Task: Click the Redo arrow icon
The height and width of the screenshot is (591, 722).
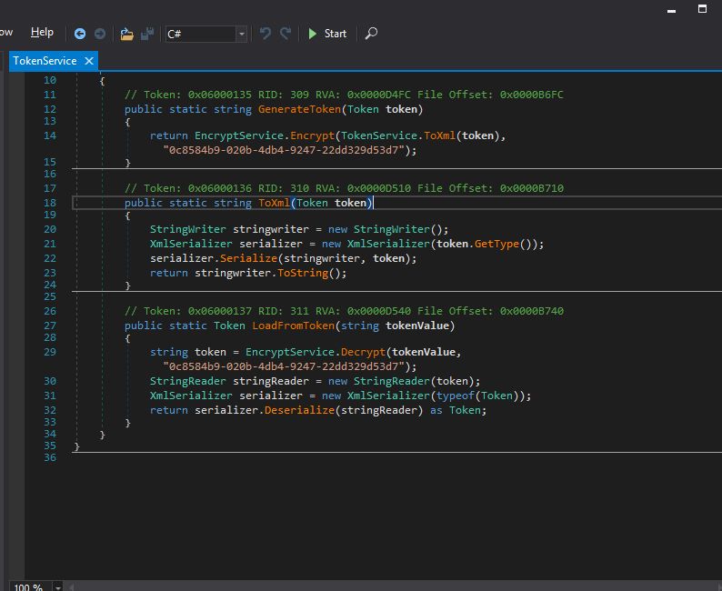Action: (286, 34)
